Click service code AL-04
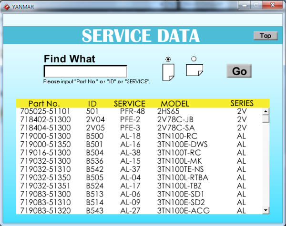Screen dimensions: 286x226 click(130, 177)
